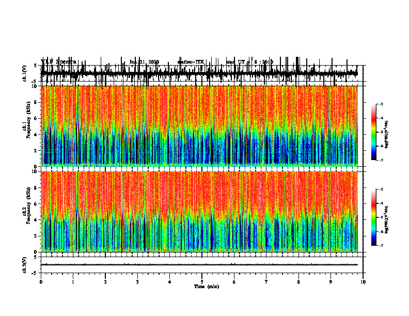409x316 pixels.
Task: Click time axis tick label '5'
Action: (202, 282)
